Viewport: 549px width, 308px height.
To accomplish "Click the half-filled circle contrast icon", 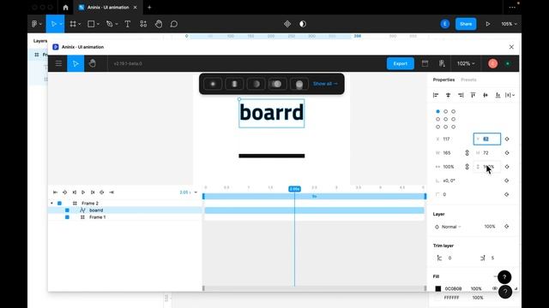I will click(303, 24).
